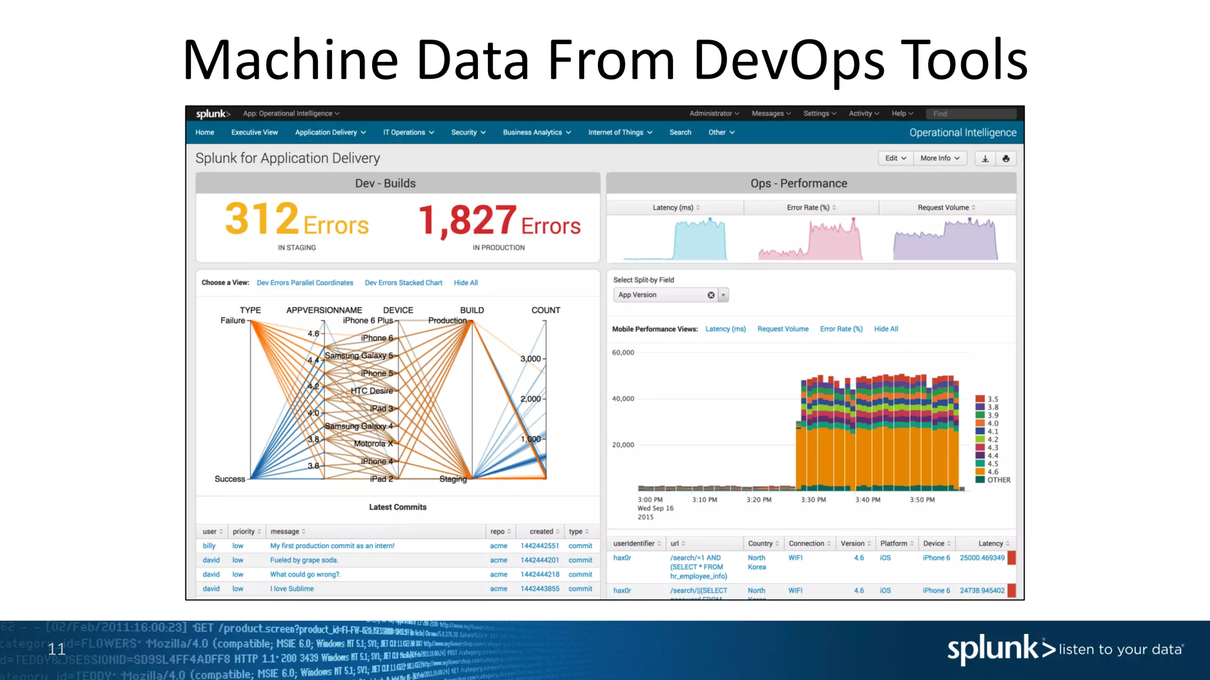Open the Application Delivery menu
This screenshot has width=1210, height=680.
[x=330, y=132]
